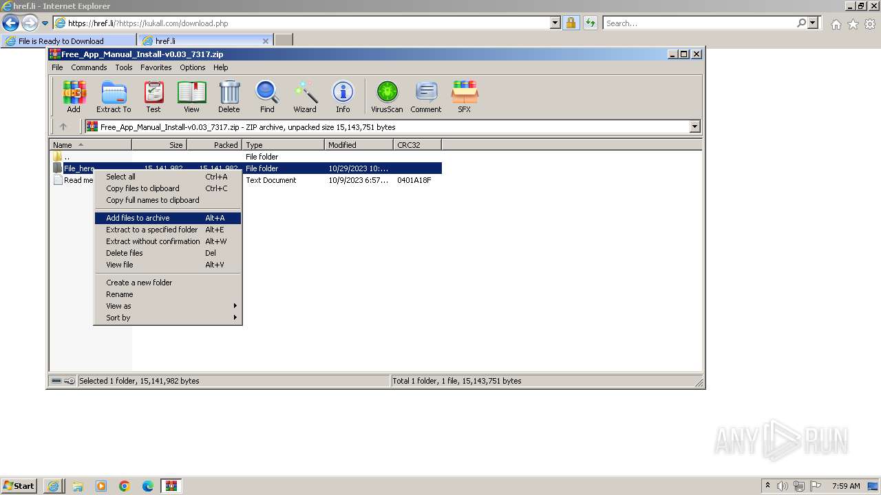The height and width of the screenshot is (495, 881).
Task: Expand the recent pages dropdown arrow
Action: [45, 23]
